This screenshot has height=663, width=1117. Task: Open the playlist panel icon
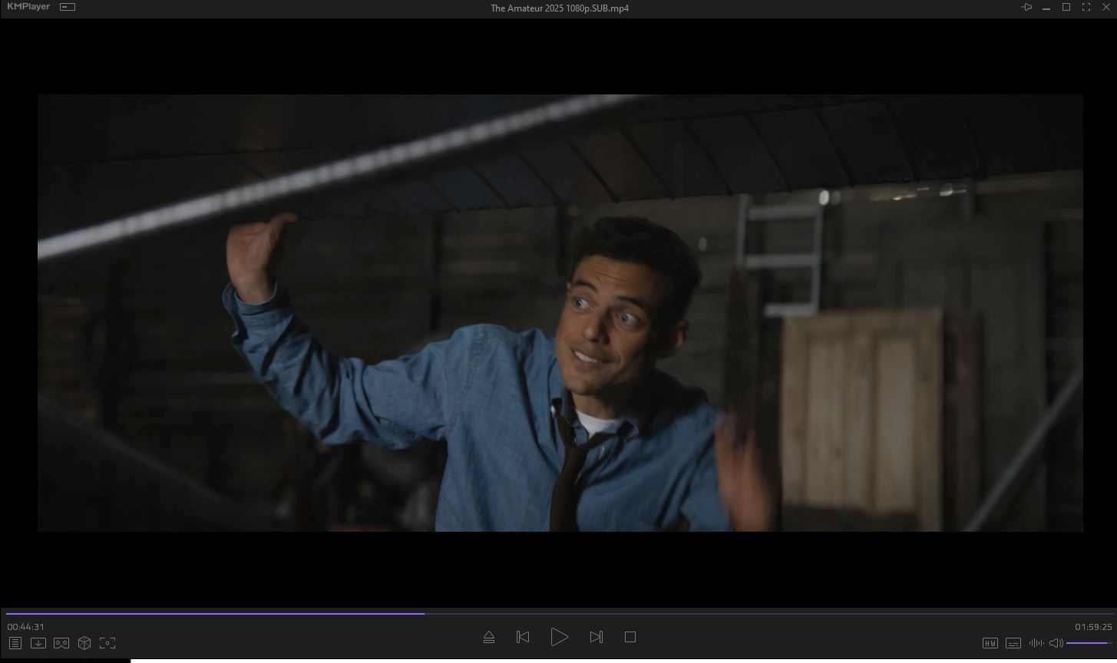click(15, 643)
